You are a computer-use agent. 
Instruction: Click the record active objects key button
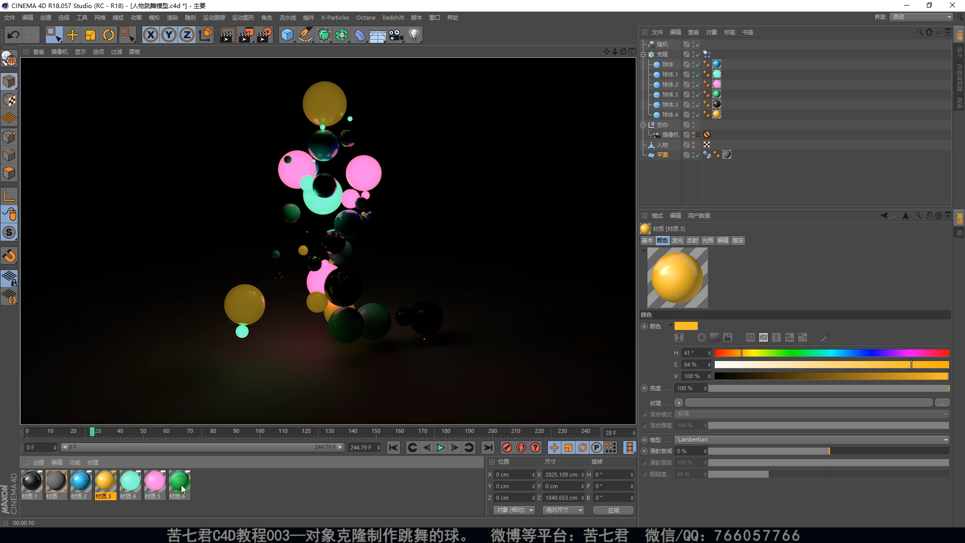pos(507,447)
